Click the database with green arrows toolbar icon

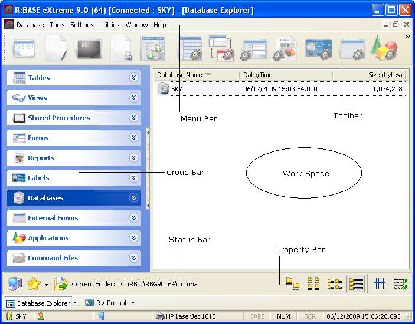[x=153, y=49]
